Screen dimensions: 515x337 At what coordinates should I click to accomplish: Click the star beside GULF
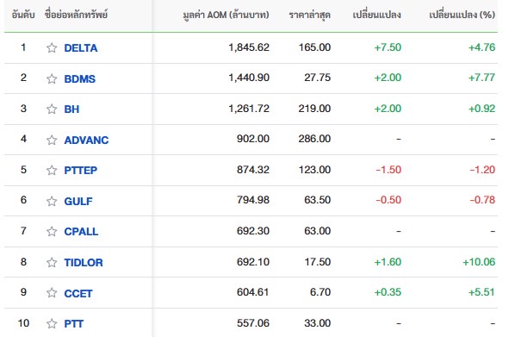click(x=52, y=201)
